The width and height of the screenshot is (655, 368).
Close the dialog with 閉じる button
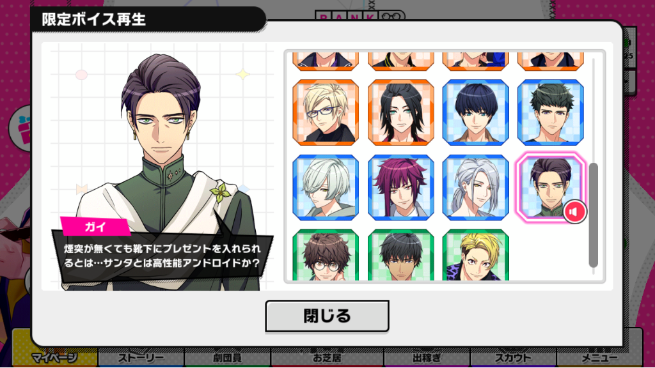coord(327,316)
